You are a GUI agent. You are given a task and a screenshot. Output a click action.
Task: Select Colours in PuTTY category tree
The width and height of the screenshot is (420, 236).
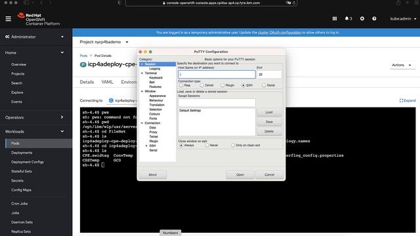point(155,114)
